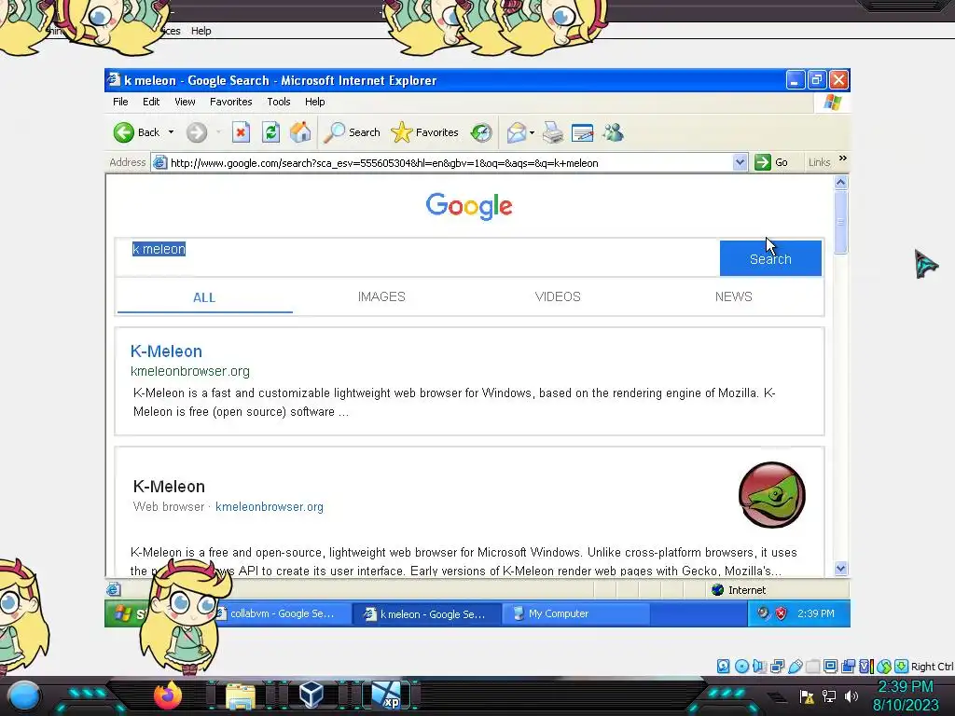The image size is (955, 716).
Task: Click the Mail envelope toolbar icon
Action: point(516,132)
